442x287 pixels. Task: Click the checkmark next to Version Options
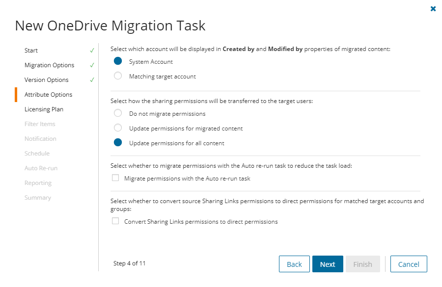pyautogui.click(x=92, y=79)
